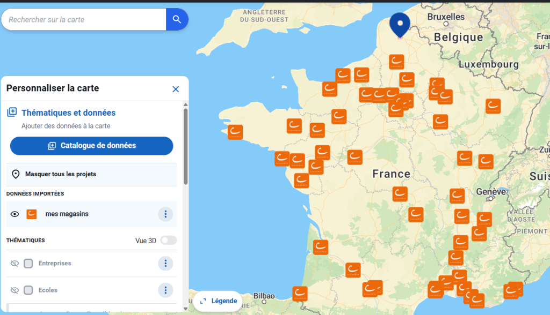
Task: Close the 'Personnaliser la carte' panel
Action: (x=176, y=89)
